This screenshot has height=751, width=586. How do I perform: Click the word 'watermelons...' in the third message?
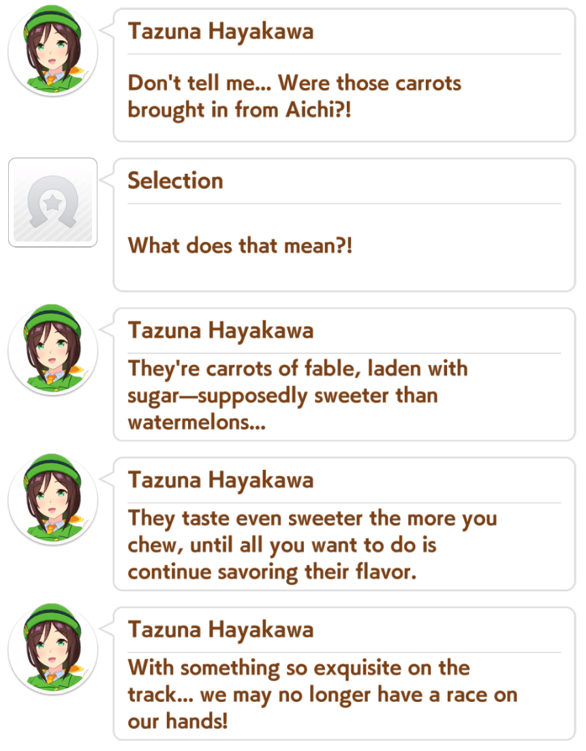pyautogui.click(x=197, y=422)
